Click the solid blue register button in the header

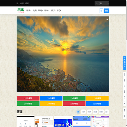pyautogui.click(x=107, y=11)
